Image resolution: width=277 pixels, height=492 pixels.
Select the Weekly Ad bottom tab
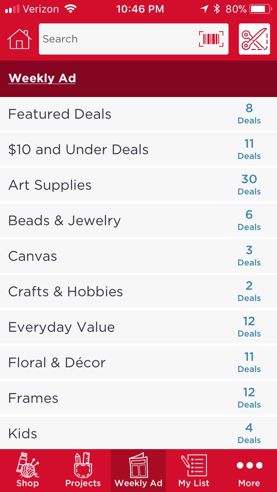point(138,470)
